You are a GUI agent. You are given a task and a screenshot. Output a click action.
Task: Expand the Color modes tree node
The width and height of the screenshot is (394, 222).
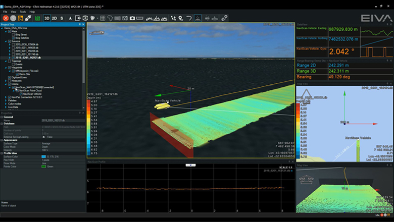(x=5, y=103)
